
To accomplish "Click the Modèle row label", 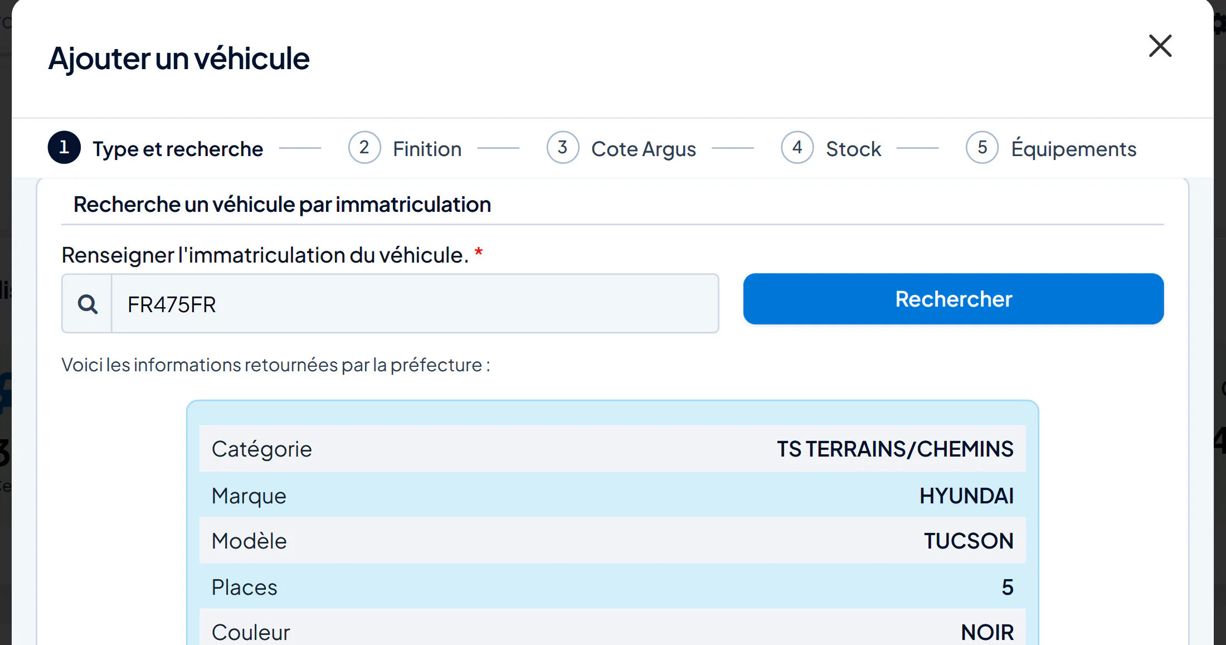I will coord(249,541).
